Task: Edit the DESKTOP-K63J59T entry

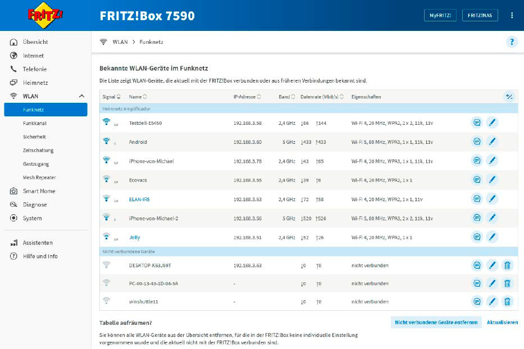Action: pyautogui.click(x=492, y=265)
